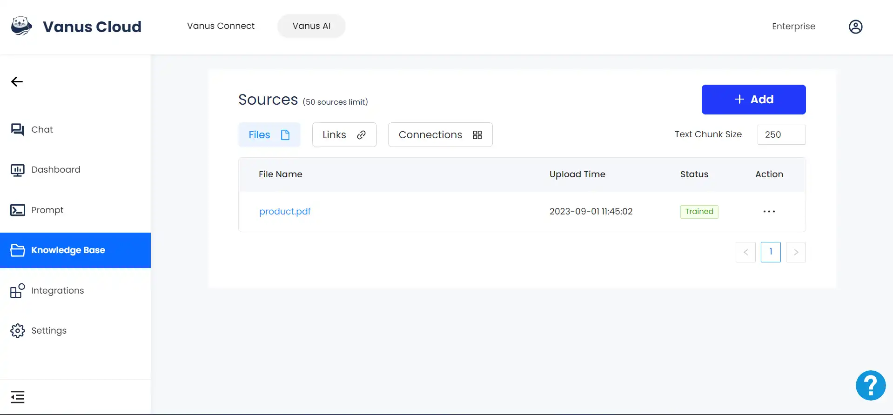Open Dashboard in the sidebar
This screenshot has width=893, height=415.
pos(75,170)
